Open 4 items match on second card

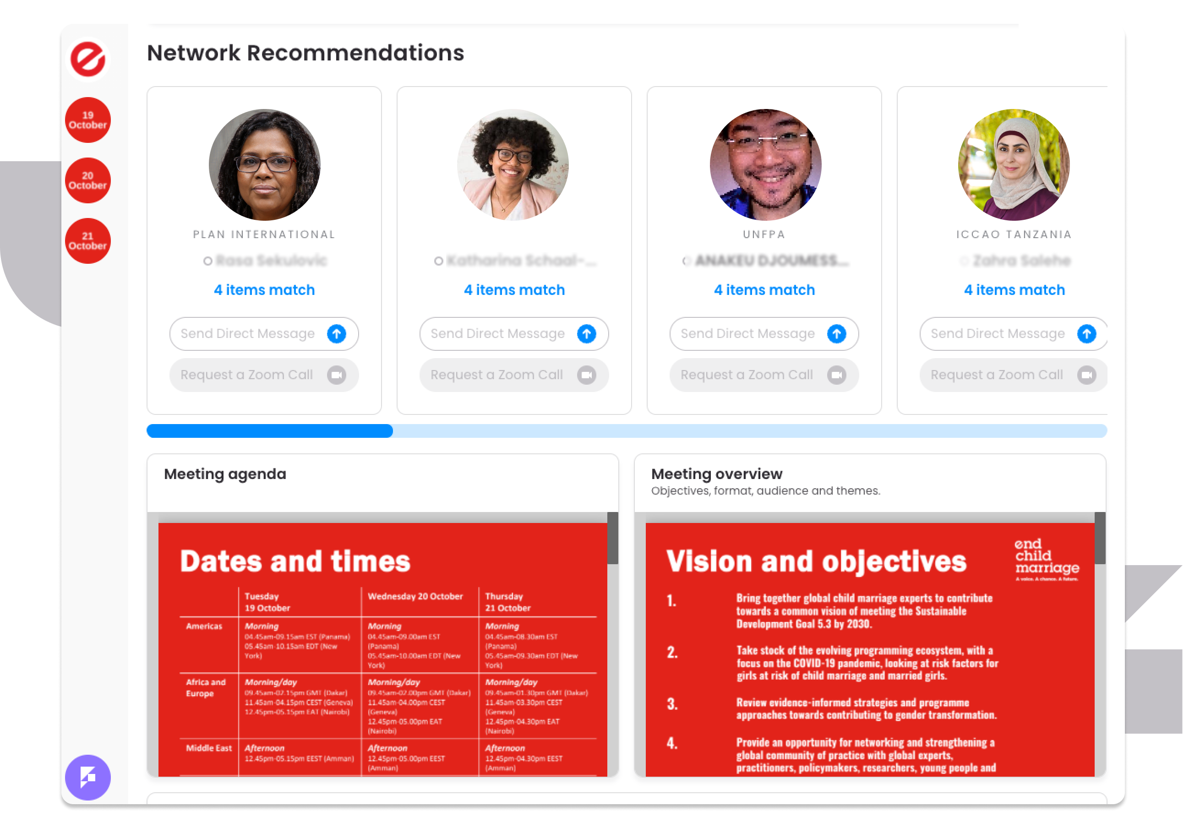pyautogui.click(x=514, y=290)
